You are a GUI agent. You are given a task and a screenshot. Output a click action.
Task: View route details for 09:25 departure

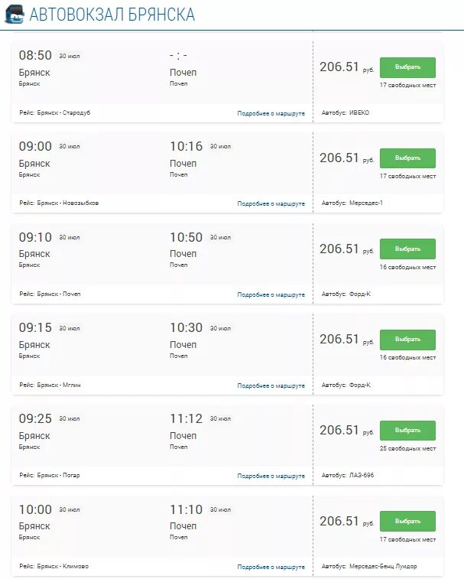click(271, 476)
